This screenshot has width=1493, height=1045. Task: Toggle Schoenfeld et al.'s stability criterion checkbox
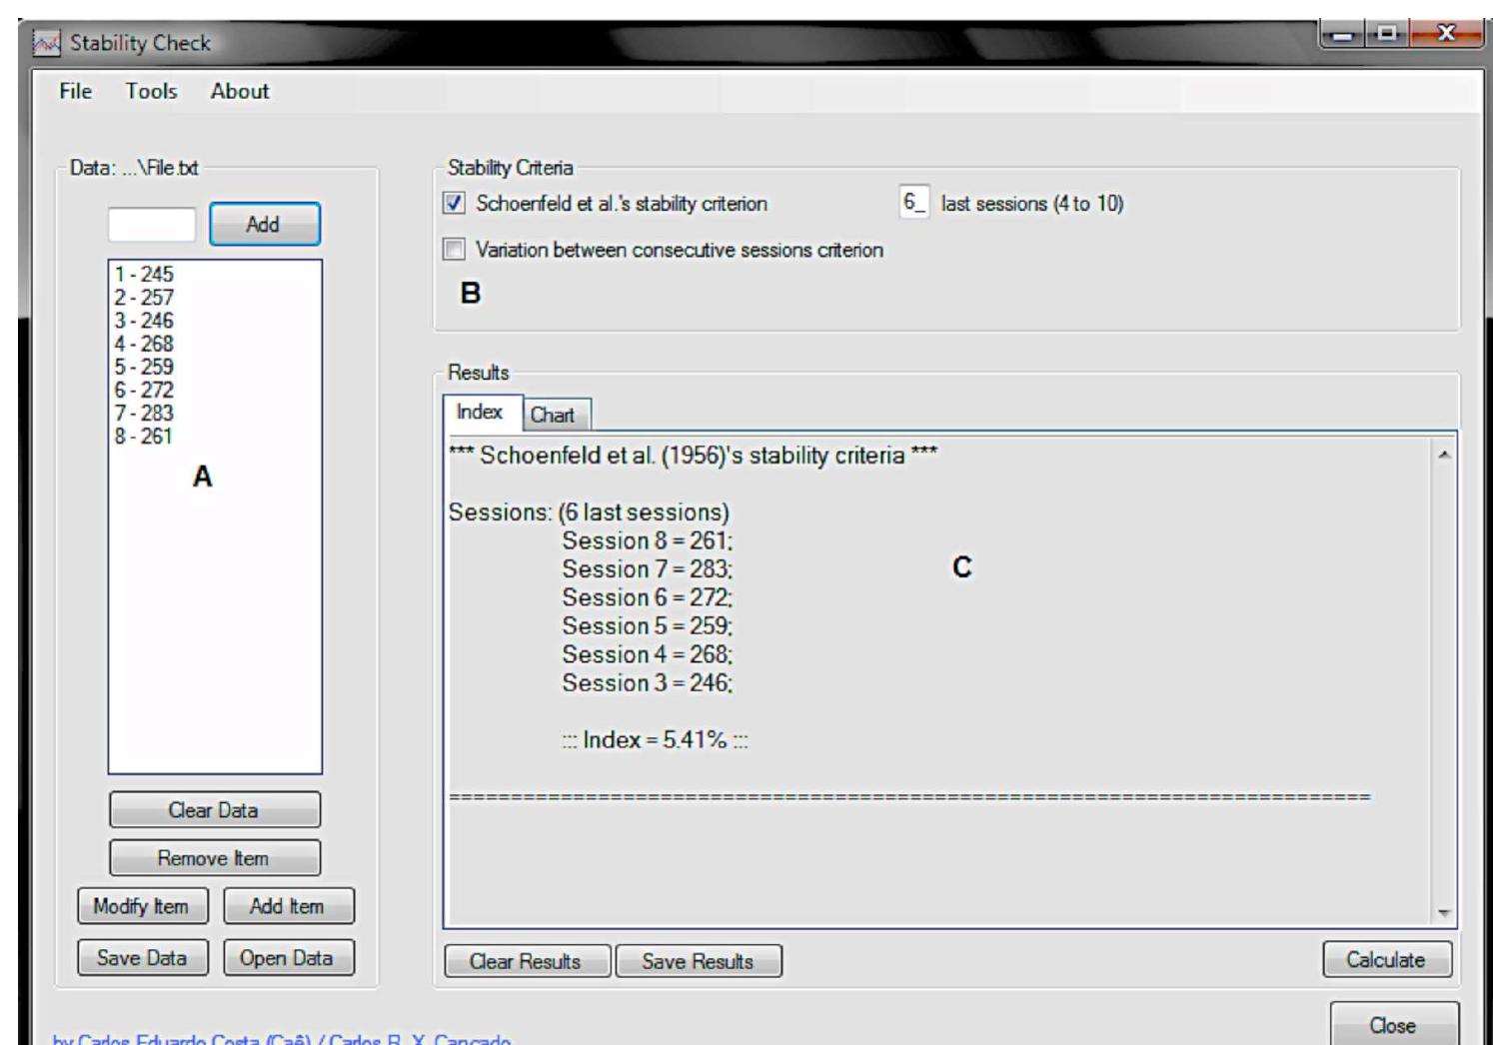click(x=454, y=204)
